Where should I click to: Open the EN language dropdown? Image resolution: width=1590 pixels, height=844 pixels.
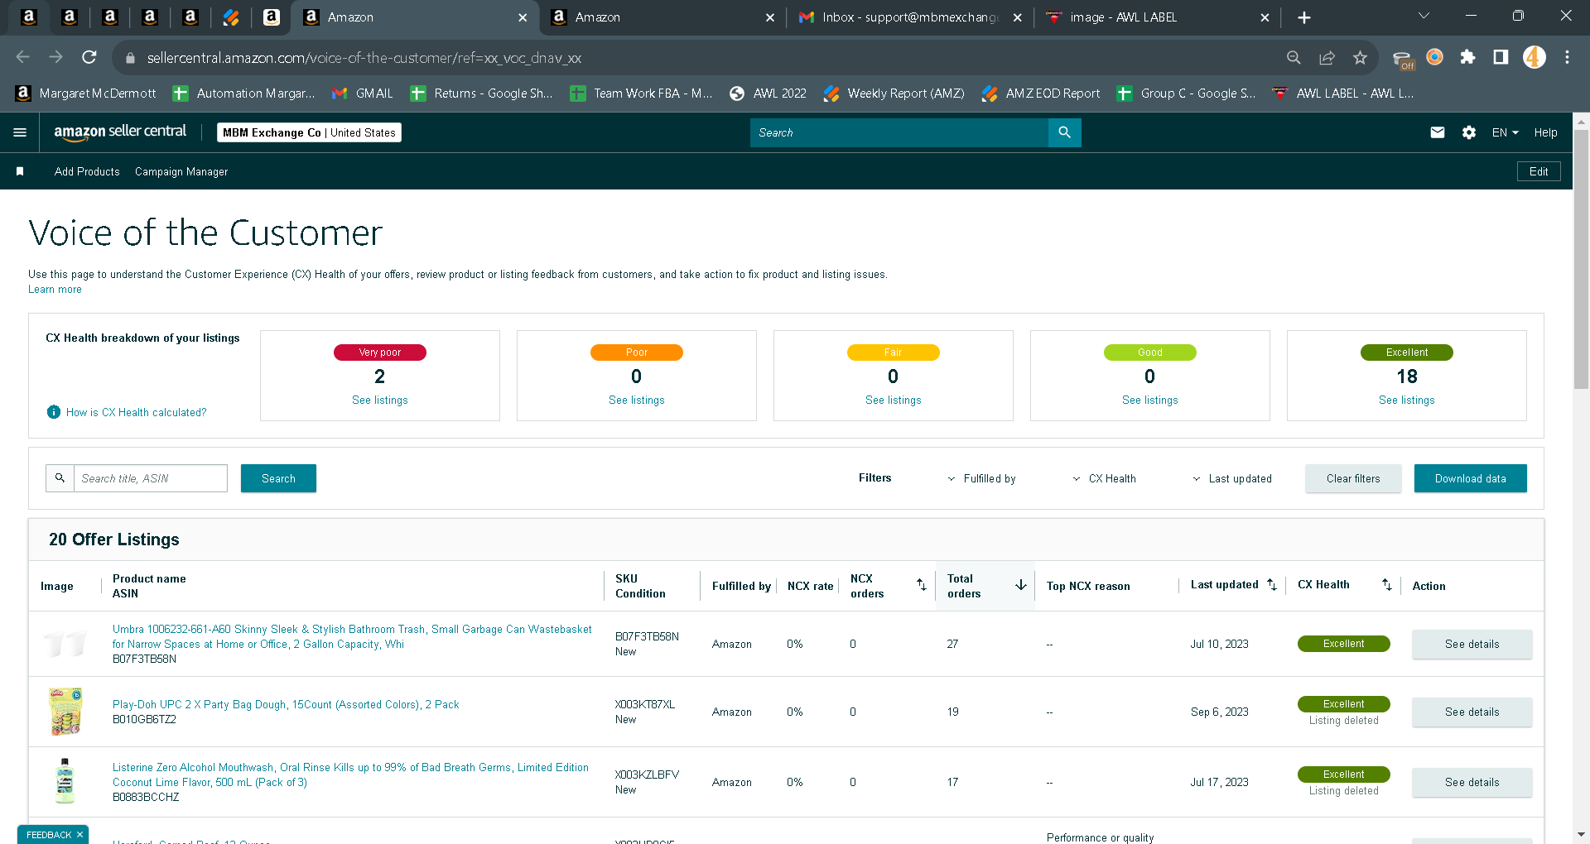pos(1505,132)
